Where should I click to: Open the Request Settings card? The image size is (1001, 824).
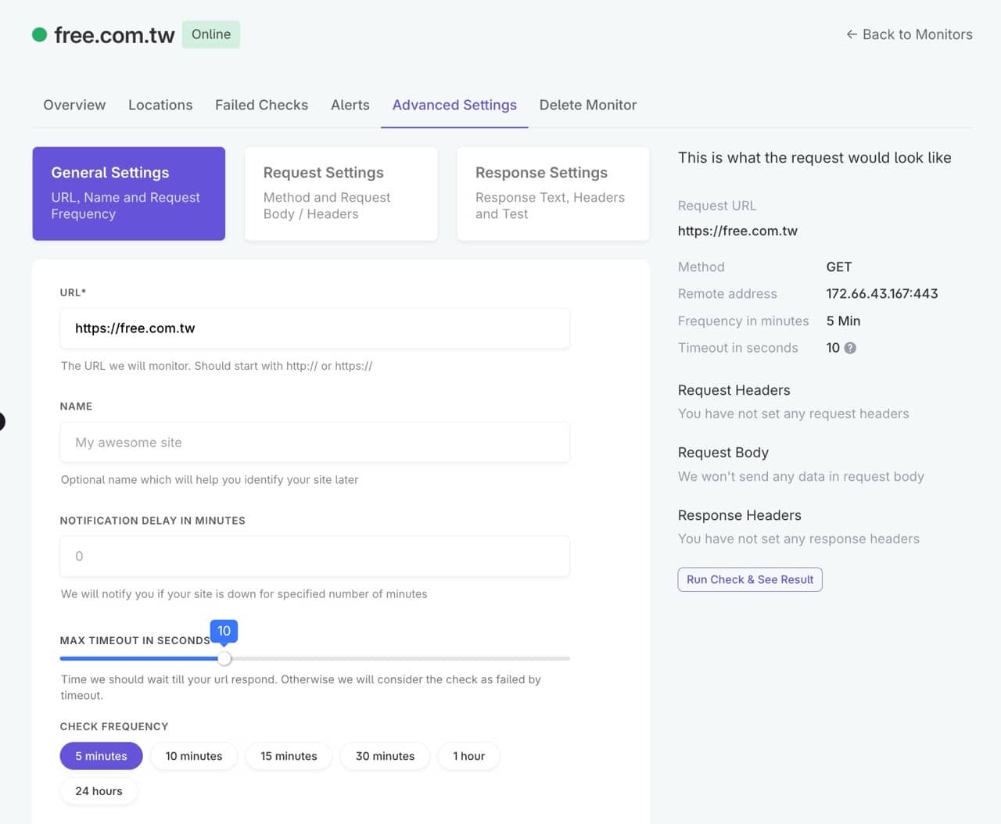coord(341,193)
